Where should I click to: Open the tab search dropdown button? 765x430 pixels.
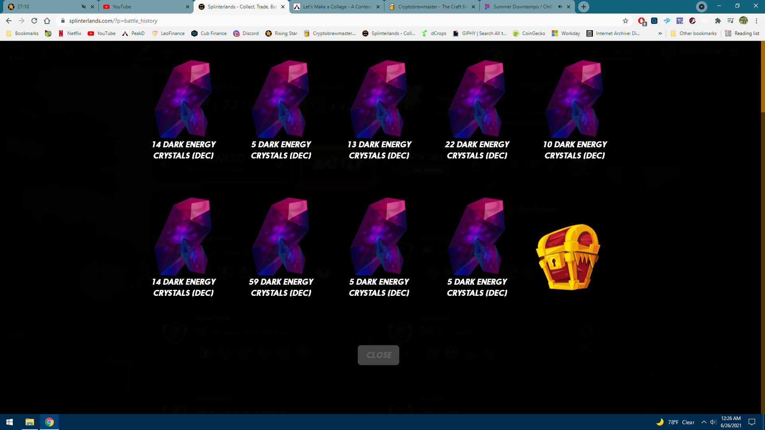coord(702,6)
